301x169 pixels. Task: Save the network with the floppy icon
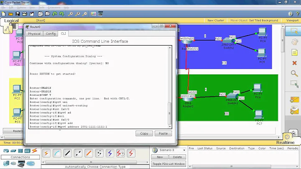click(18, 14)
